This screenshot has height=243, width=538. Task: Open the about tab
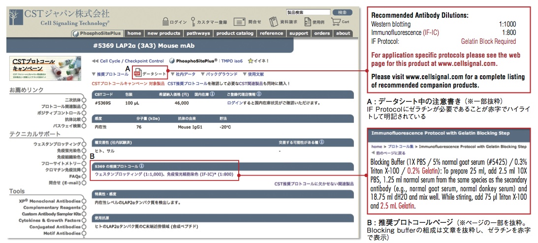[x=343, y=33]
